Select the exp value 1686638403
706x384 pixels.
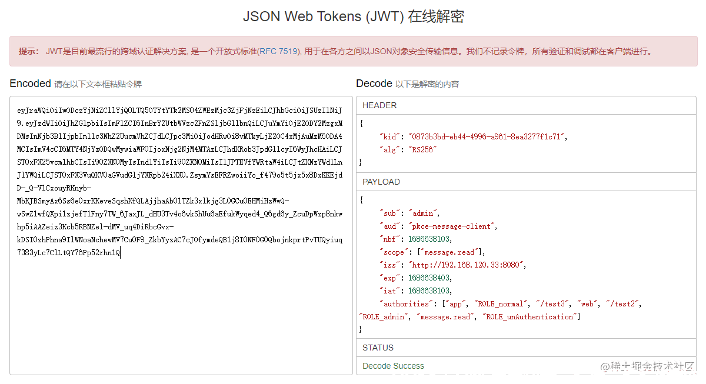pyautogui.click(x=429, y=278)
